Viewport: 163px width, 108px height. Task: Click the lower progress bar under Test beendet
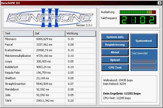tap(144, 67)
